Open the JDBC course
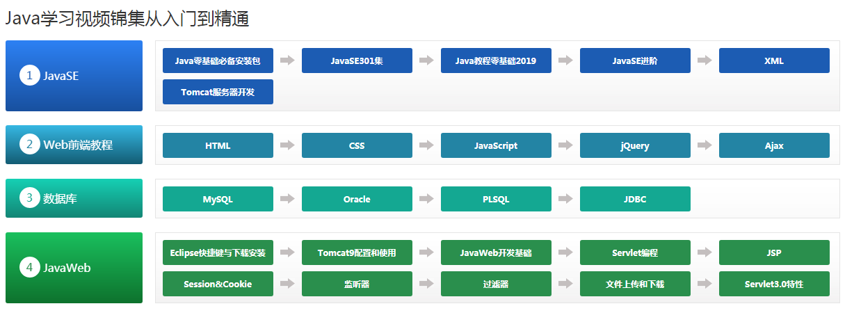 635,199
